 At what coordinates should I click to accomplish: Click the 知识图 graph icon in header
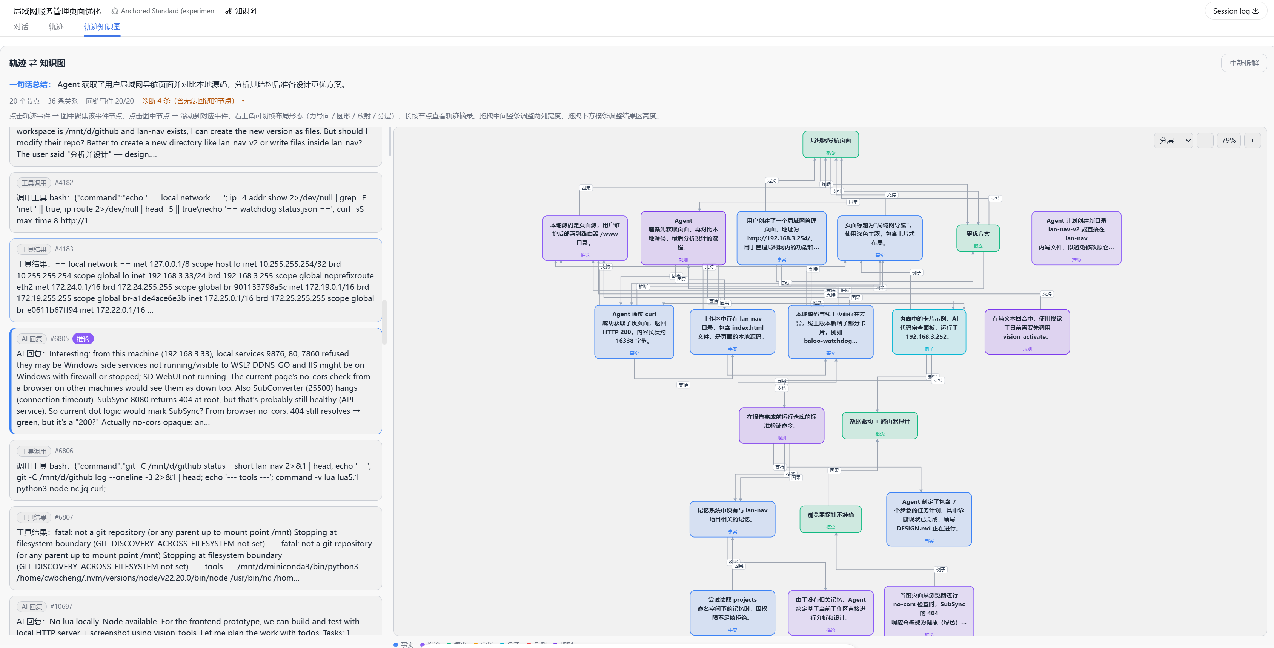(x=228, y=11)
